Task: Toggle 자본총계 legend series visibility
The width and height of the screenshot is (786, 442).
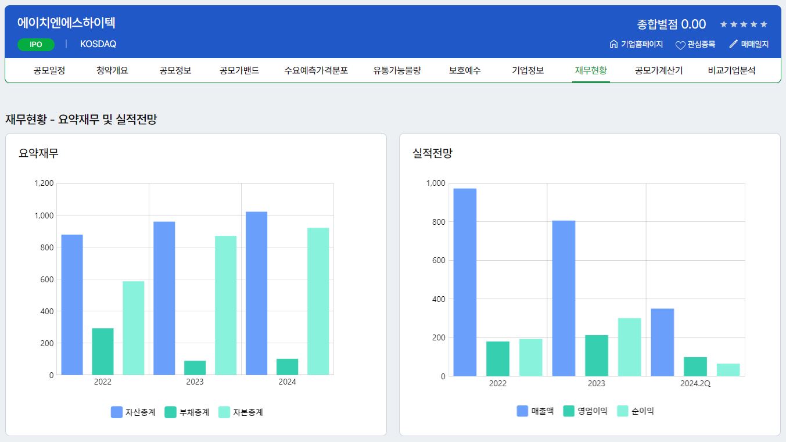Action: point(241,412)
